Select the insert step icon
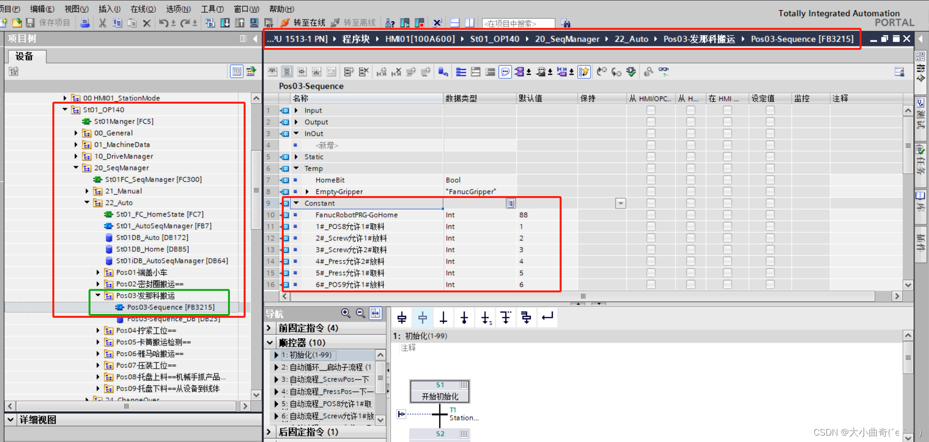The height and width of the screenshot is (442, 929). tap(423, 318)
